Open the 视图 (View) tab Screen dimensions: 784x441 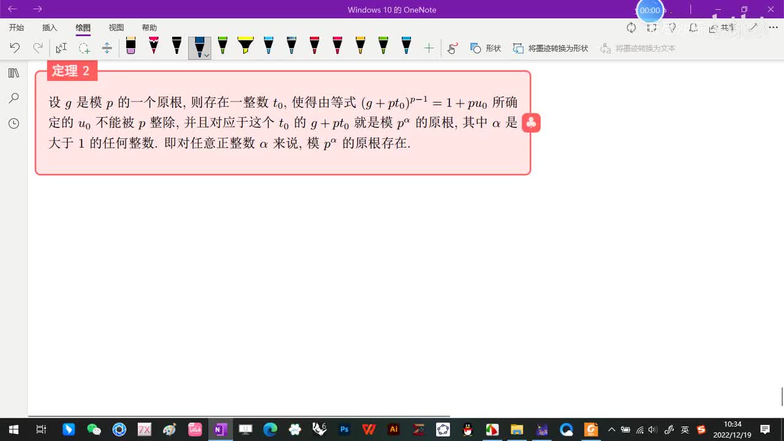click(116, 28)
